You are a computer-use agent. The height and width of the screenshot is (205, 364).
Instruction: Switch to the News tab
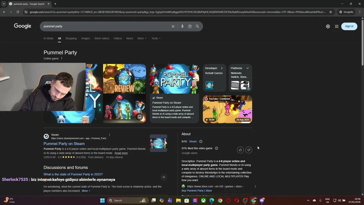[x=130, y=38]
